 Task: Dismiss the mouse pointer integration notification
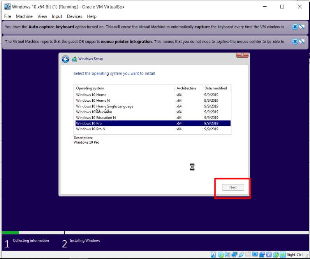click(x=295, y=41)
